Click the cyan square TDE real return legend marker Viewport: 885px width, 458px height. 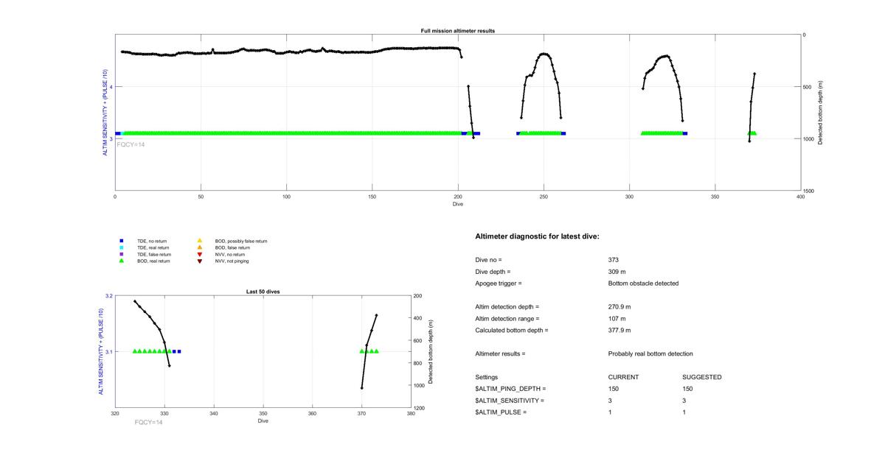(122, 247)
